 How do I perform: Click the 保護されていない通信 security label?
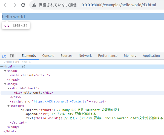[57, 5]
